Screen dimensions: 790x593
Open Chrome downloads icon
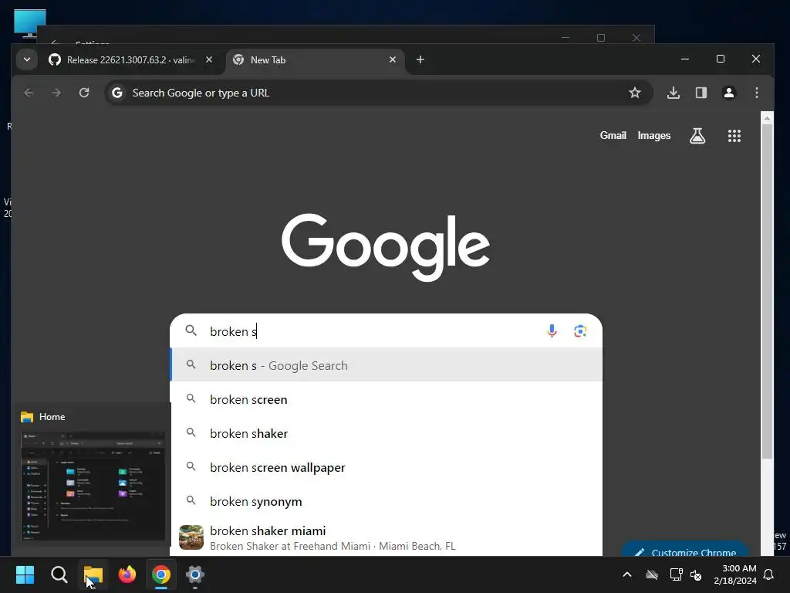click(673, 93)
